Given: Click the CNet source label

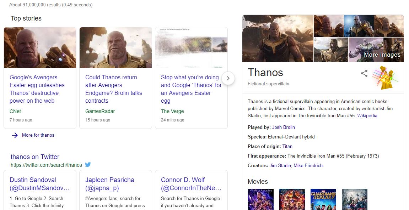Looking at the screenshot, I should tap(15, 111).
